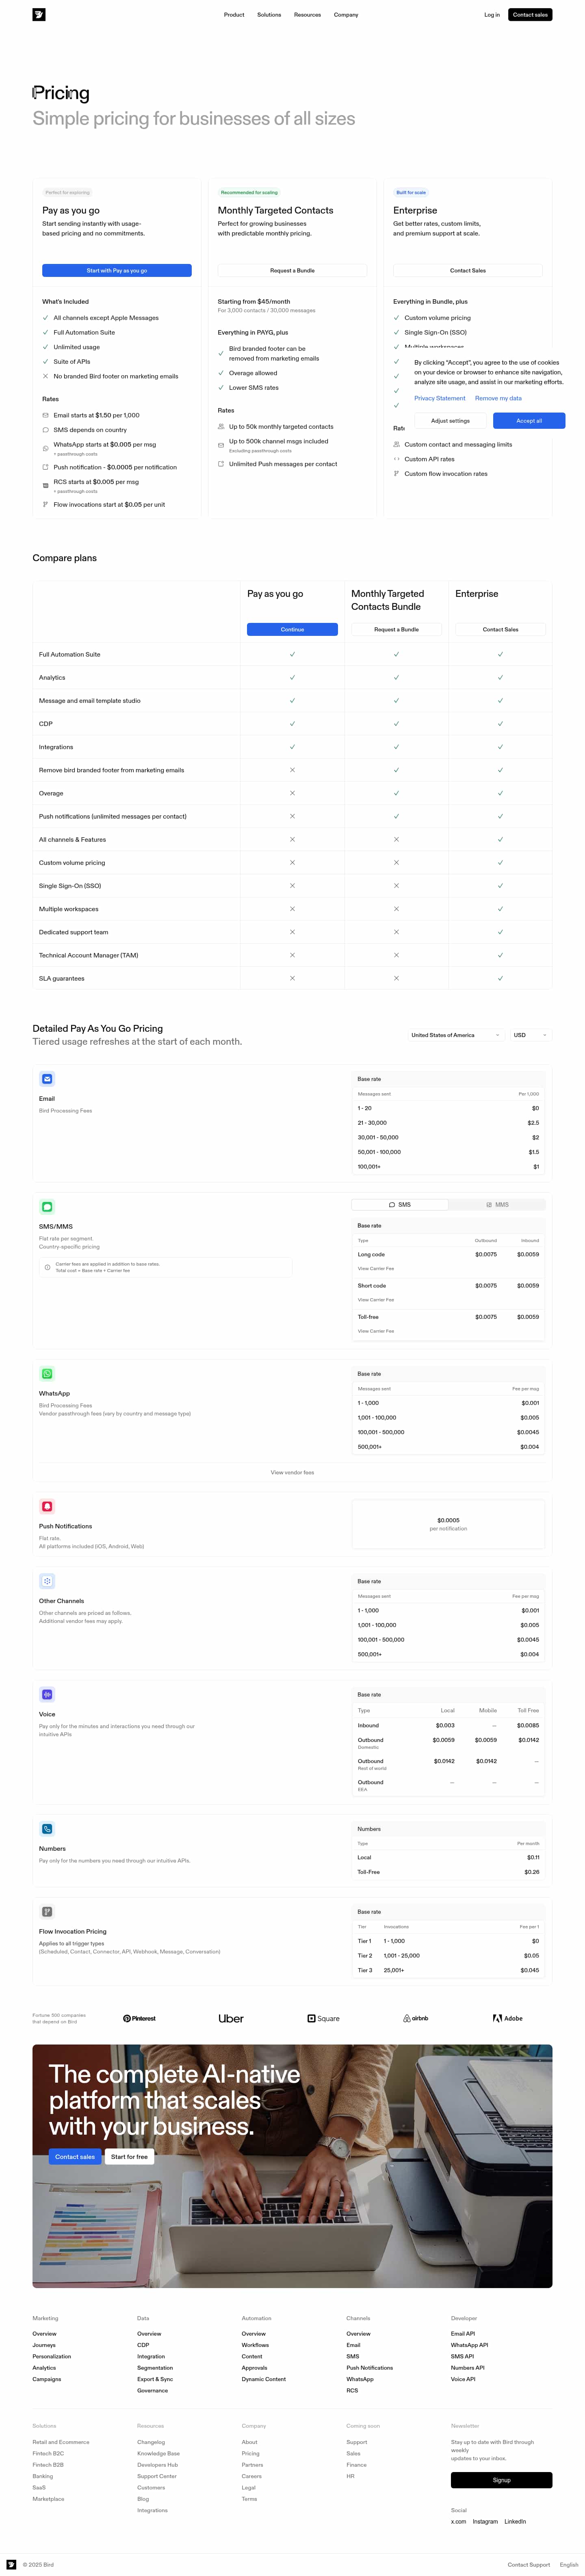
Task: Switch to the MMS tab
Action: pyautogui.click(x=497, y=1205)
